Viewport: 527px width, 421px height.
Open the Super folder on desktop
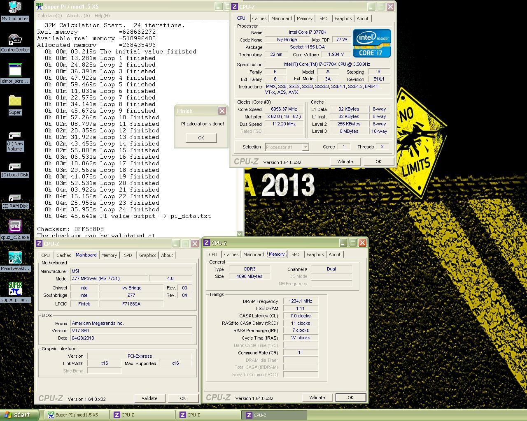click(15, 105)
